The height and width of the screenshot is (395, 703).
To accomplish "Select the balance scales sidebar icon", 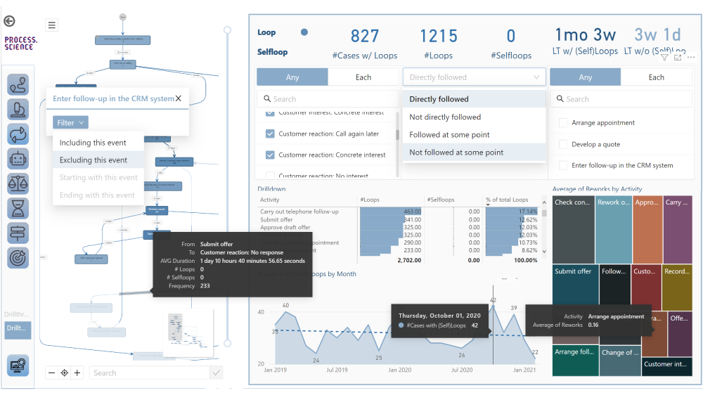I will (x=18, y=184).
